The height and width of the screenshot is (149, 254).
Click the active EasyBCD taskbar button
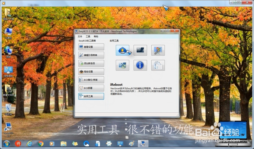(143, 143)
